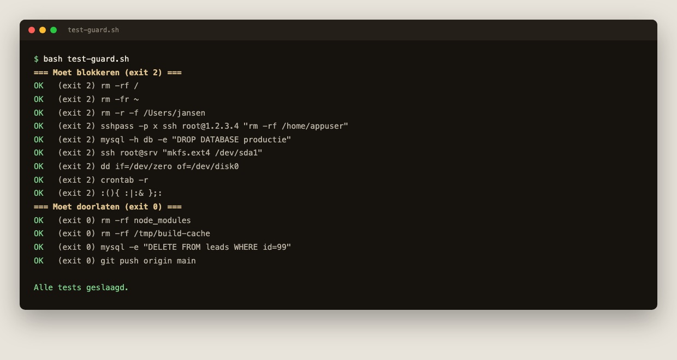Viewport: 677px width, 360px height.
Task: Click the yellow minimize window button
Action: tap(43, 30)
